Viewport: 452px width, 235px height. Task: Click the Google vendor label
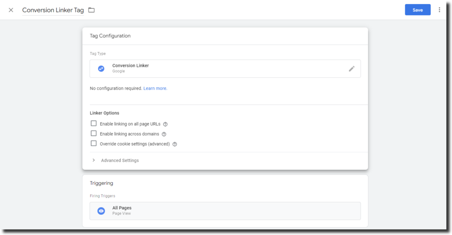pos(118,71)
